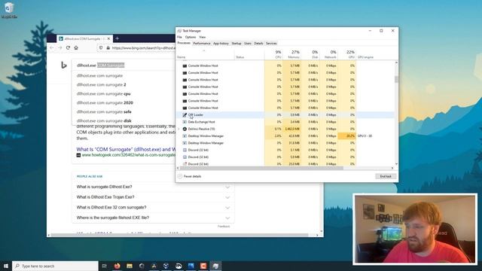This screenshot has width=482, height=271.
Task: Click the tracking protection shield icon
Action: pos(101,48)
